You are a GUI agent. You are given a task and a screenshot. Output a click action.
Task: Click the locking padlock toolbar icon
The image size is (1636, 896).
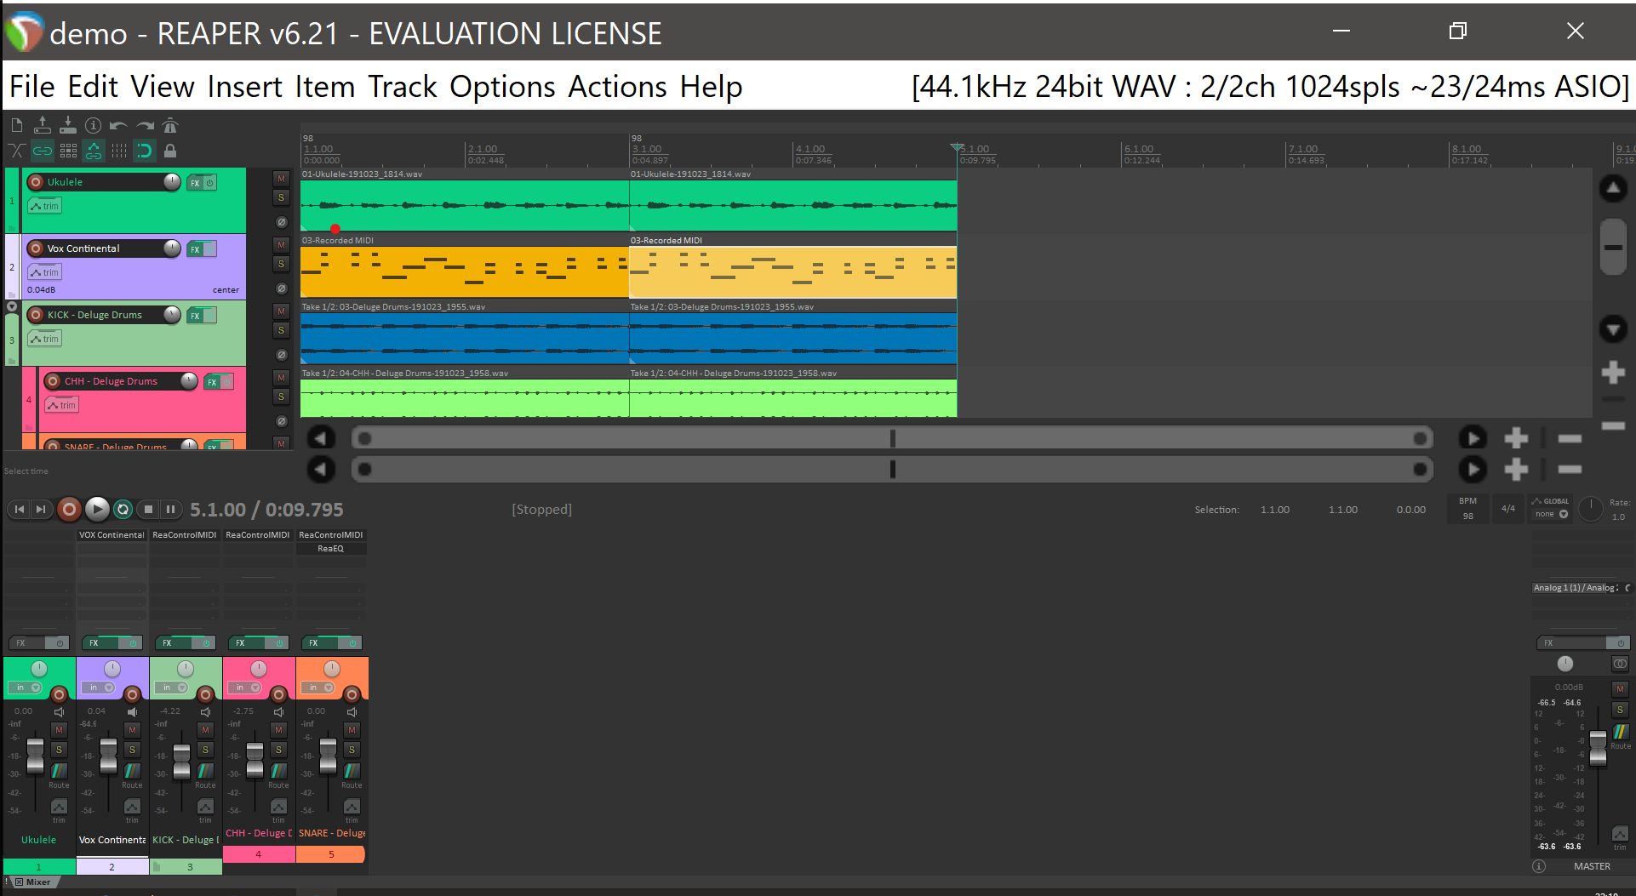170,151
